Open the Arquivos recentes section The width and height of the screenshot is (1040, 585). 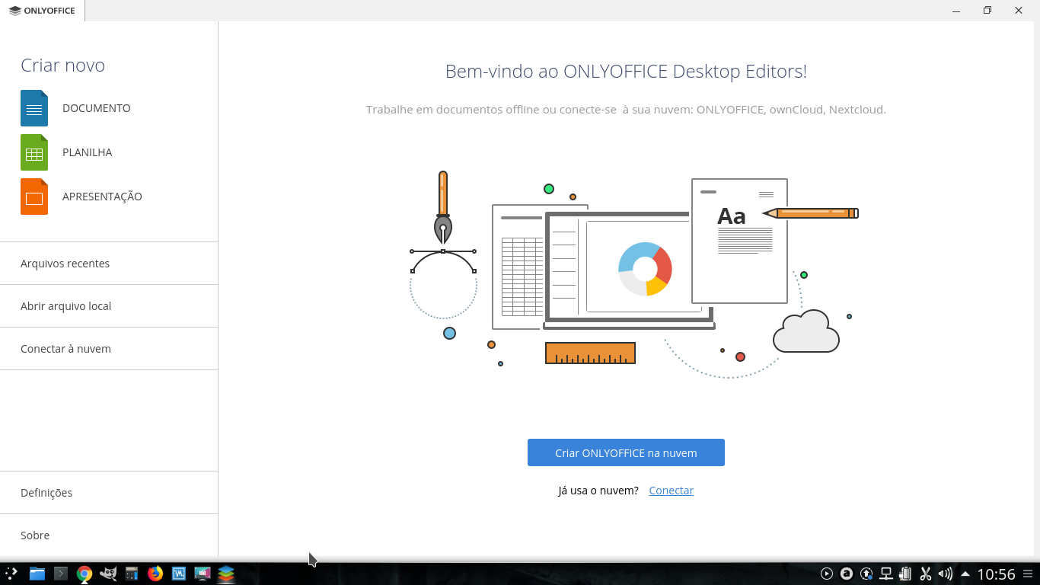click(109, 264)
